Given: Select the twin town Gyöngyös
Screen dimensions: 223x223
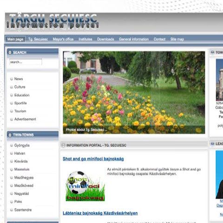Looking at the screenshot, I should (22, 145).
